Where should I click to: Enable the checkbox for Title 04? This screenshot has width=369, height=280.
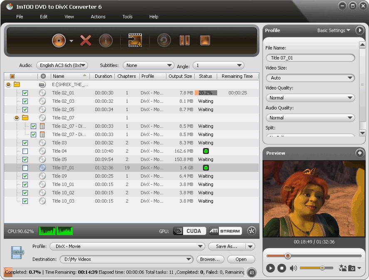coord(25,151)
